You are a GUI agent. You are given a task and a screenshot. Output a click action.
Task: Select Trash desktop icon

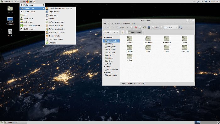pyautogui.click(x=10, y=32)
